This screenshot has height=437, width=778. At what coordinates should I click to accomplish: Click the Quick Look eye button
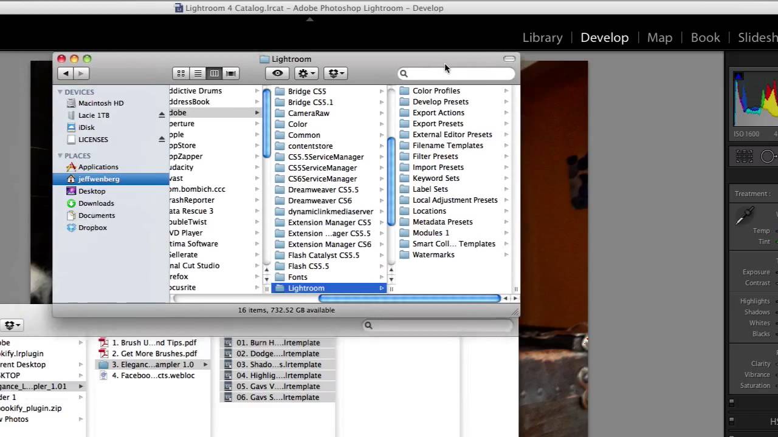(277, 73)
